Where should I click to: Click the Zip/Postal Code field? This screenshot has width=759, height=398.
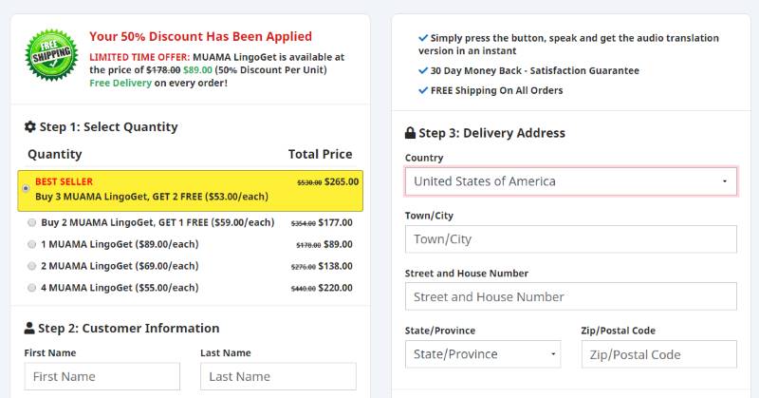[658, 354]
